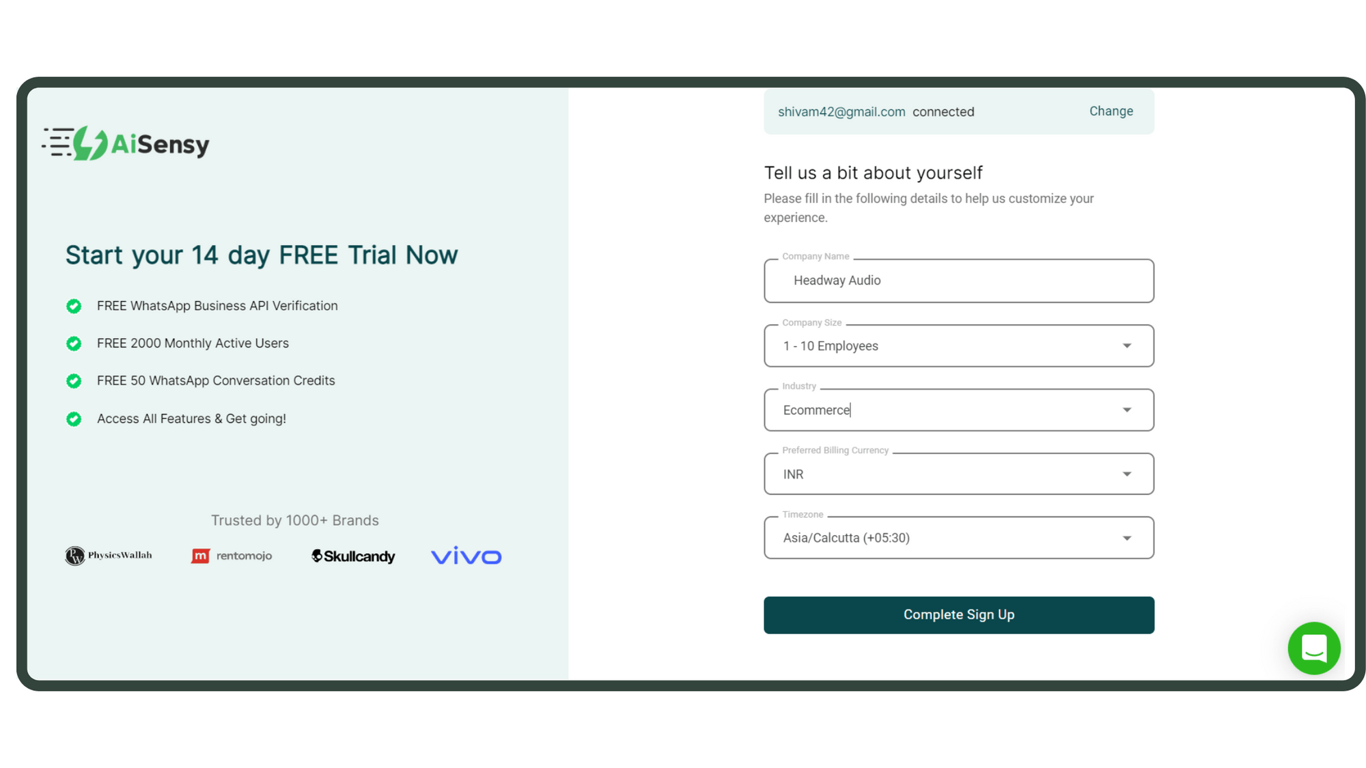Enable INR as billing currency selection
Screen dimensions: 1366x768
[958, 474]
